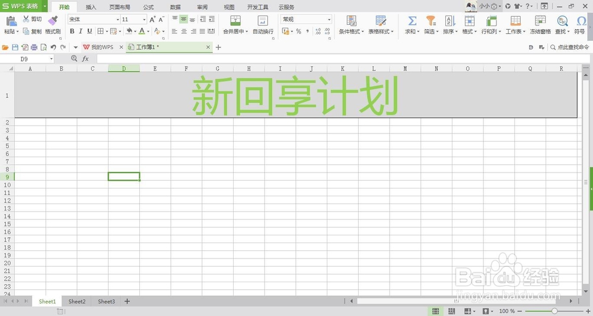593x316 pixels.
Task: Increase indent icon
Action: [212, 19]
